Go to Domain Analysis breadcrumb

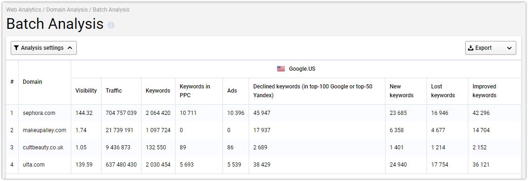click(67, 10)
